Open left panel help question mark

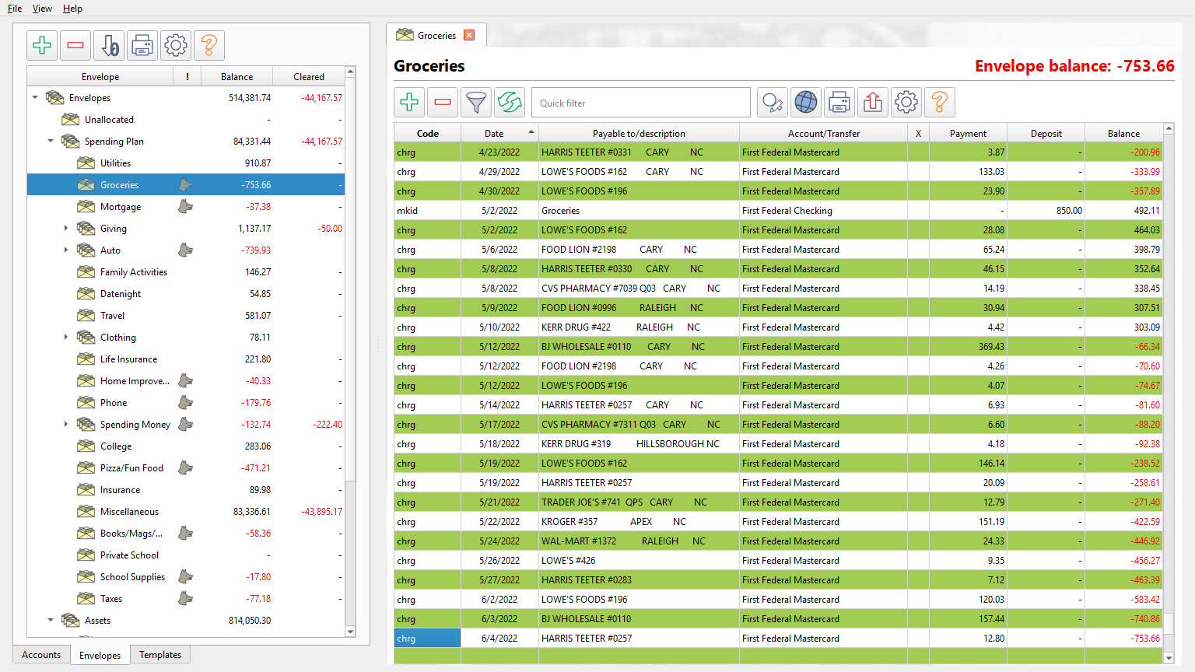pos(209,46)
